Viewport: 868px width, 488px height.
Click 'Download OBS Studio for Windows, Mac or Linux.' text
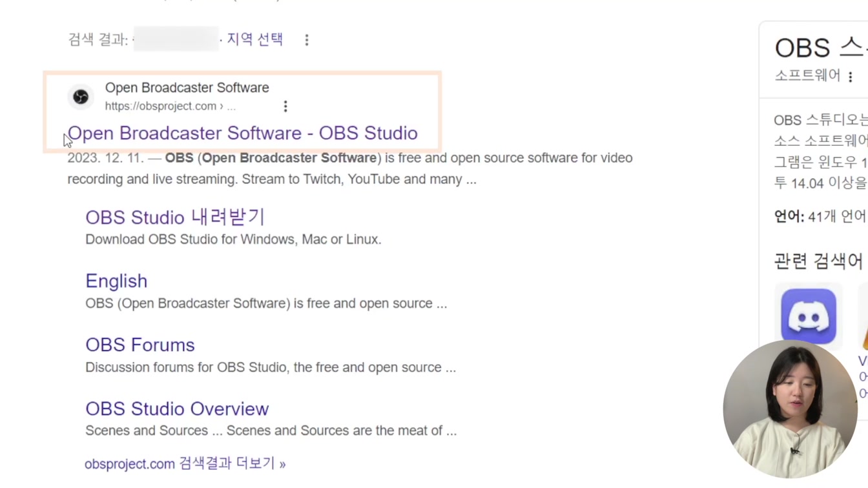click(x=233, y=239)
